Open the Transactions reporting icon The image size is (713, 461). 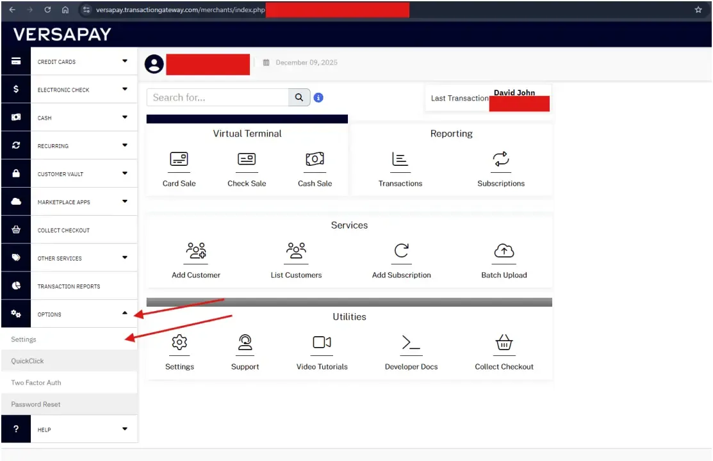click(x=400, y=160)
